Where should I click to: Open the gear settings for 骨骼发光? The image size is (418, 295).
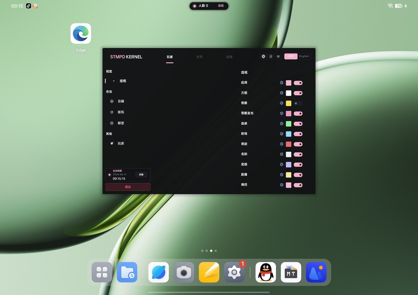click(x=281, y=114)
